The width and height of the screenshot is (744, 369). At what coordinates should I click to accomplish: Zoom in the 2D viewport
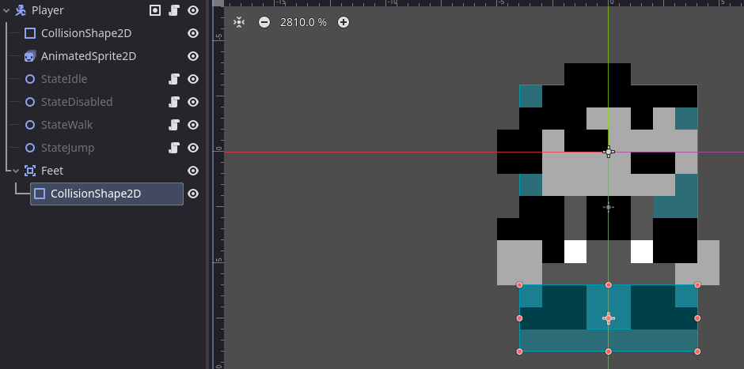click(x=344, y=22)
